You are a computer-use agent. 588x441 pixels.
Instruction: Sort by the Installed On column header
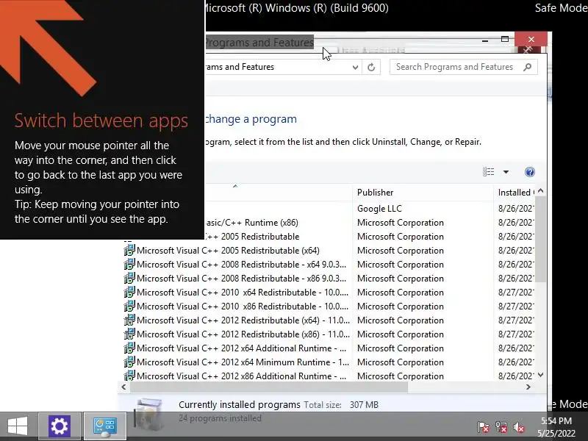(514, 193)
